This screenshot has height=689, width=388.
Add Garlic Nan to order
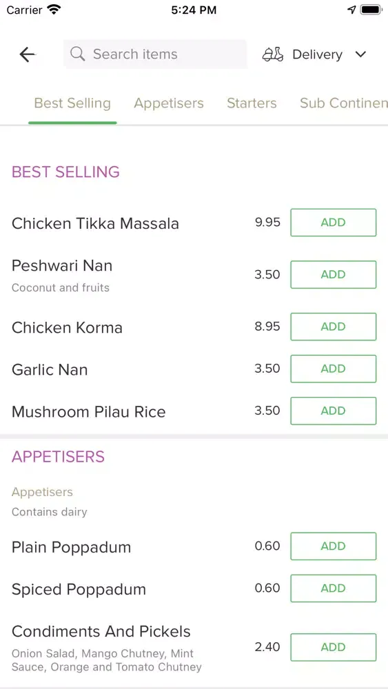334,369
